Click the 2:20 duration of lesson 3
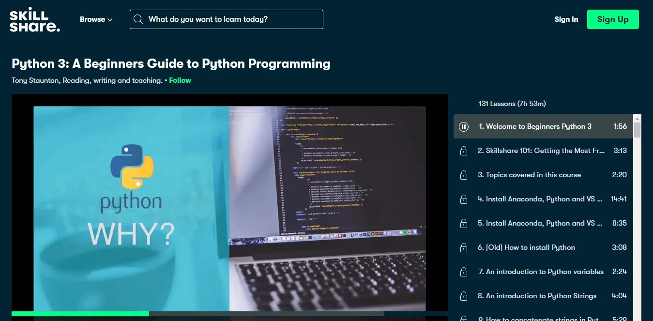The width and height of the screenshot is (653, 321). tap(620, 175)
